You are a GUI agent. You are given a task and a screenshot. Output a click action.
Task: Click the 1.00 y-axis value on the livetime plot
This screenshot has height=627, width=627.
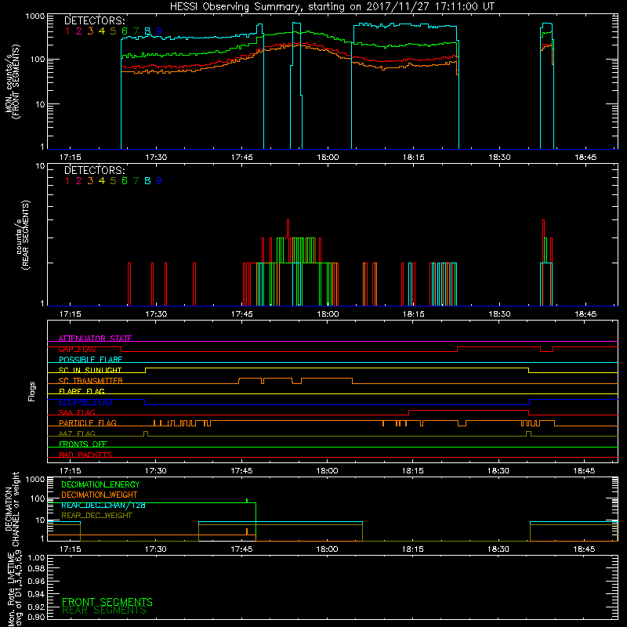[x=36, y=558]
